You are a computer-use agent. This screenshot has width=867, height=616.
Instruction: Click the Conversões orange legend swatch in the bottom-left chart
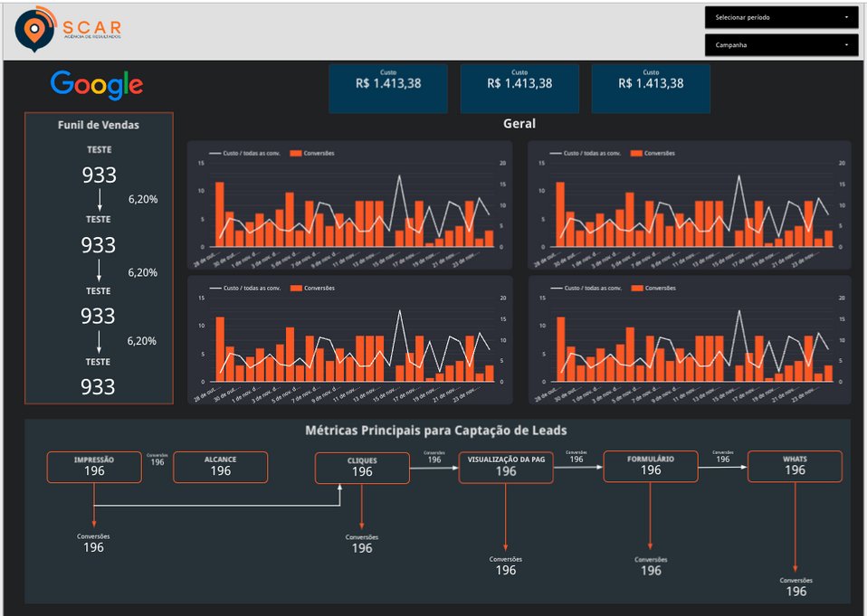point(296,288)
